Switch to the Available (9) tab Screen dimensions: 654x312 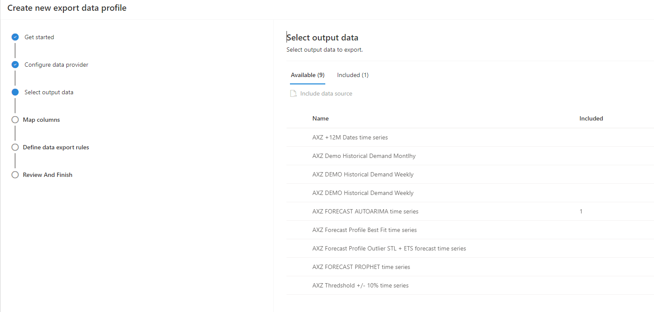click(308, 75)
